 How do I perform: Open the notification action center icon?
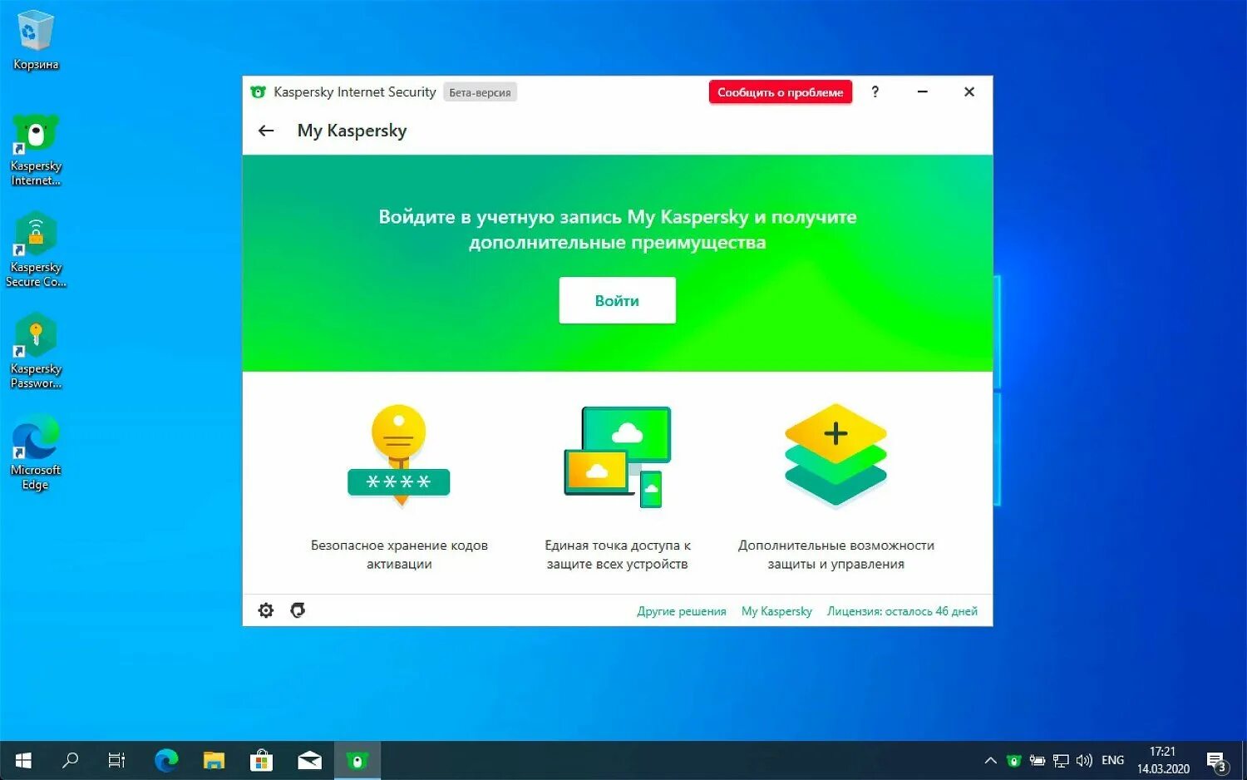click(1217, 761)
